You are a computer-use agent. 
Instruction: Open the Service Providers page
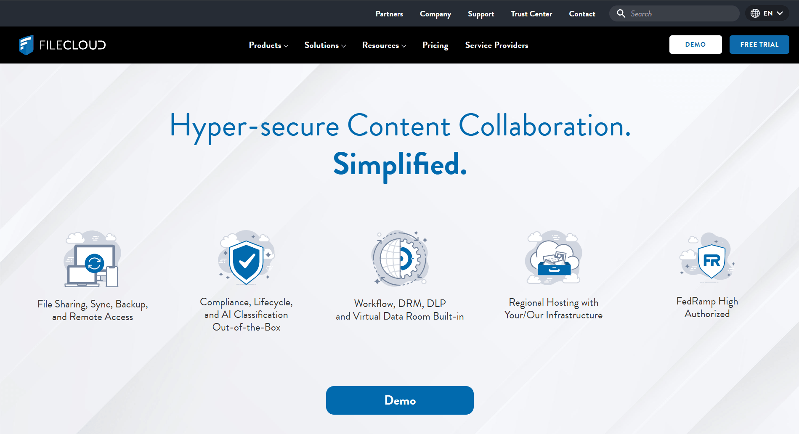[x=496, y=45]
